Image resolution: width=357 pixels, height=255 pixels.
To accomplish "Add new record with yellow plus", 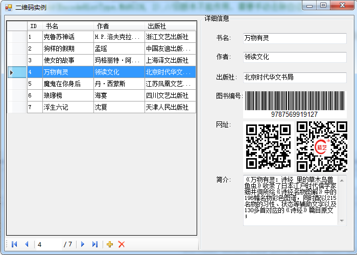I will point(110,244).
